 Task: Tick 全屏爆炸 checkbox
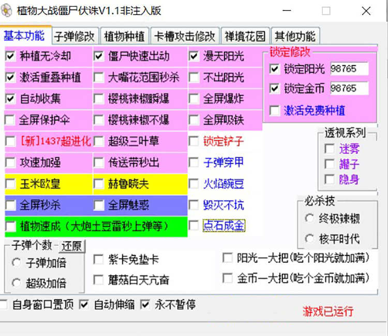pyautogui.click(x=194, y=98)
